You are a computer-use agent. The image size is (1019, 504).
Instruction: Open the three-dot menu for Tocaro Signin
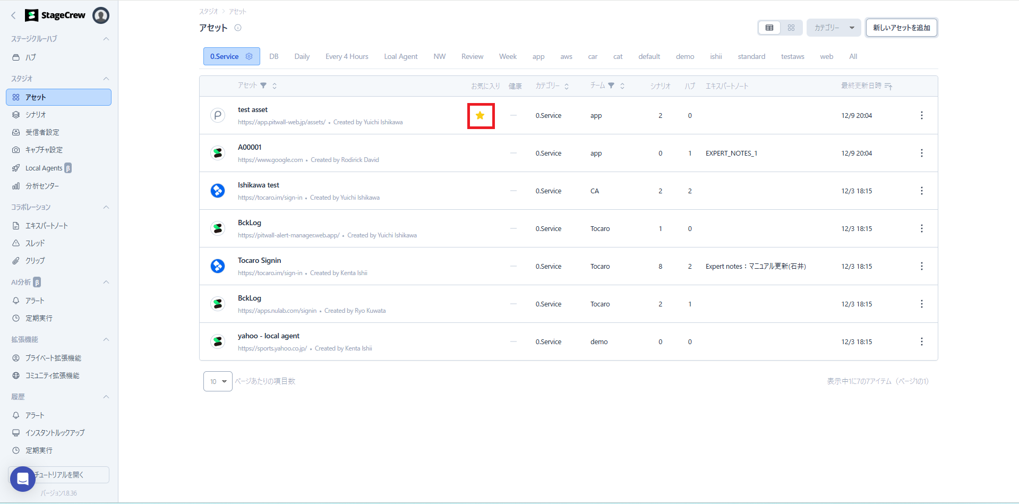tap(921, 266)
